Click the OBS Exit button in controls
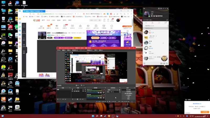The image size is (210, 118). click(x=128, y=99)
